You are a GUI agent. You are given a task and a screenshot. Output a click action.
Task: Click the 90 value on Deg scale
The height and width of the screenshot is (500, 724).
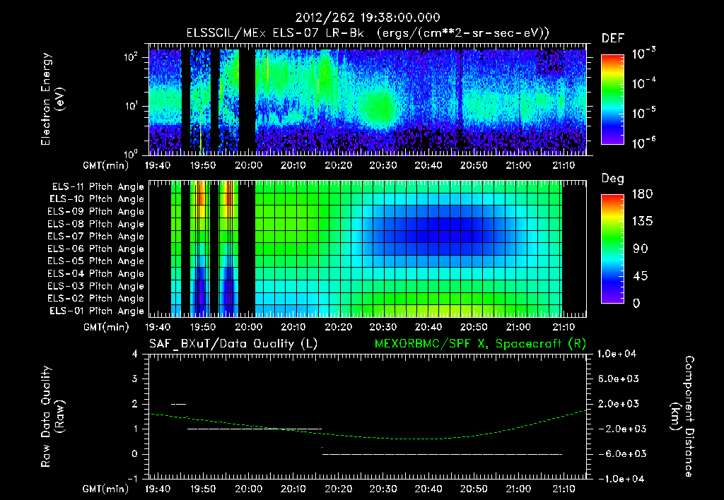click(x=640, y=249)
